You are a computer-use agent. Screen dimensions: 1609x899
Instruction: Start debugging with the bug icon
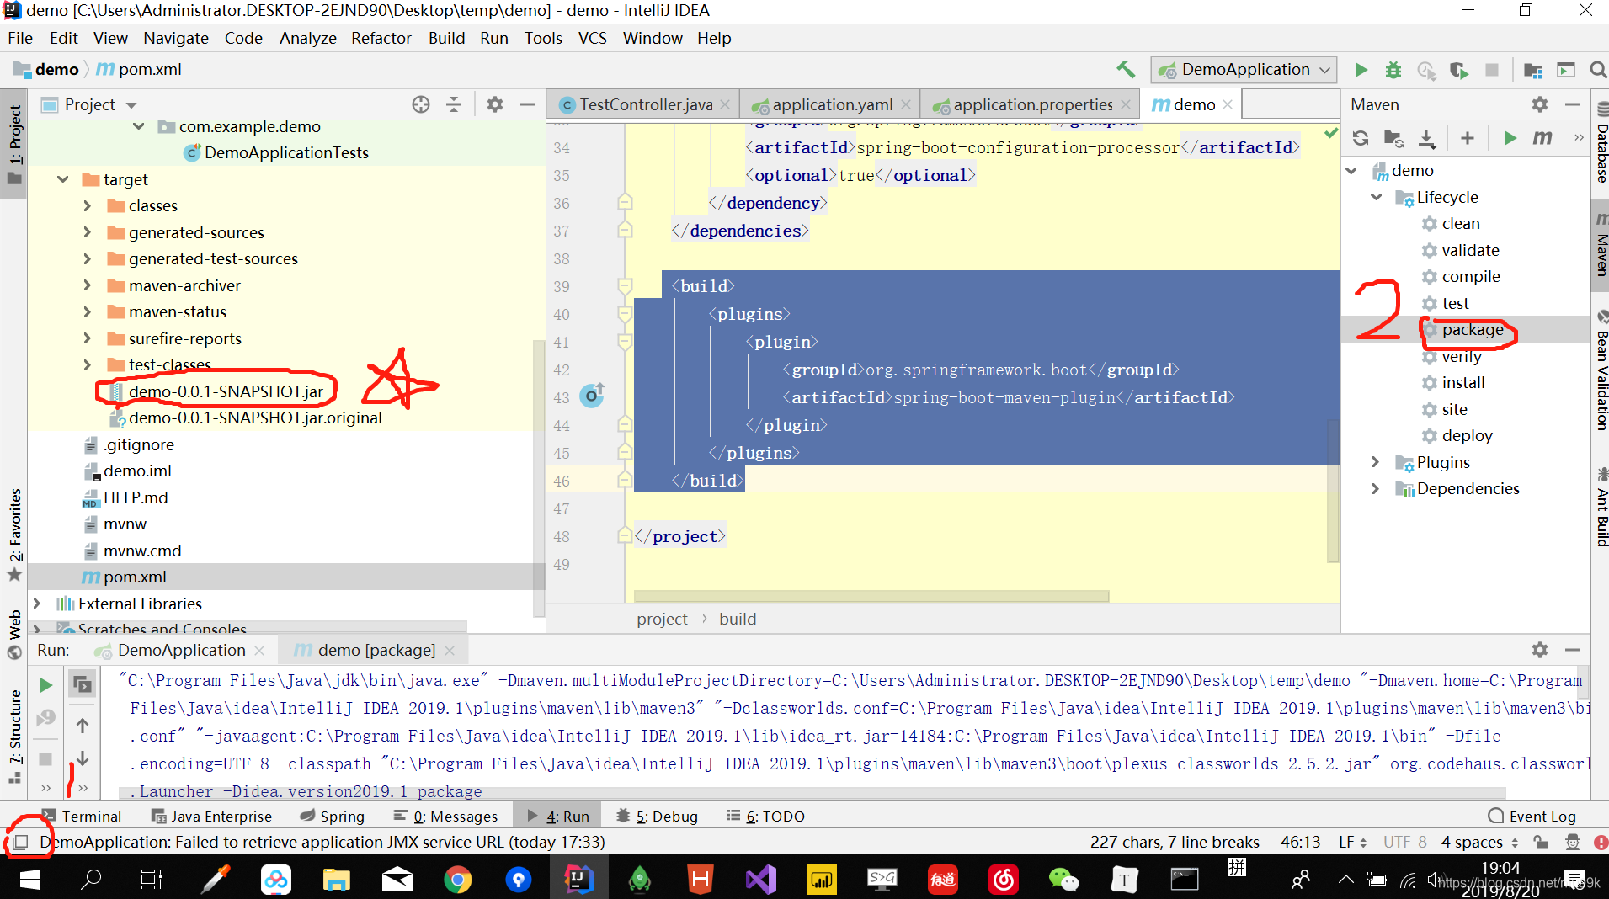[x=1393, y=70]
